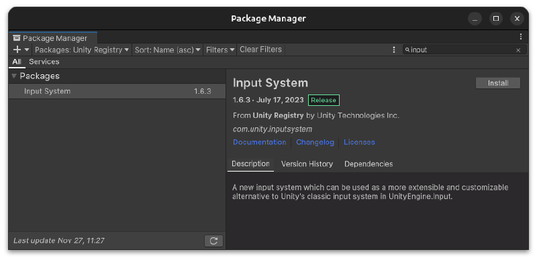This screenshot has width=537, height=260.
Task: Click the 'Last update Nov 27, 11:27' status text
Action: coord(59,241)
